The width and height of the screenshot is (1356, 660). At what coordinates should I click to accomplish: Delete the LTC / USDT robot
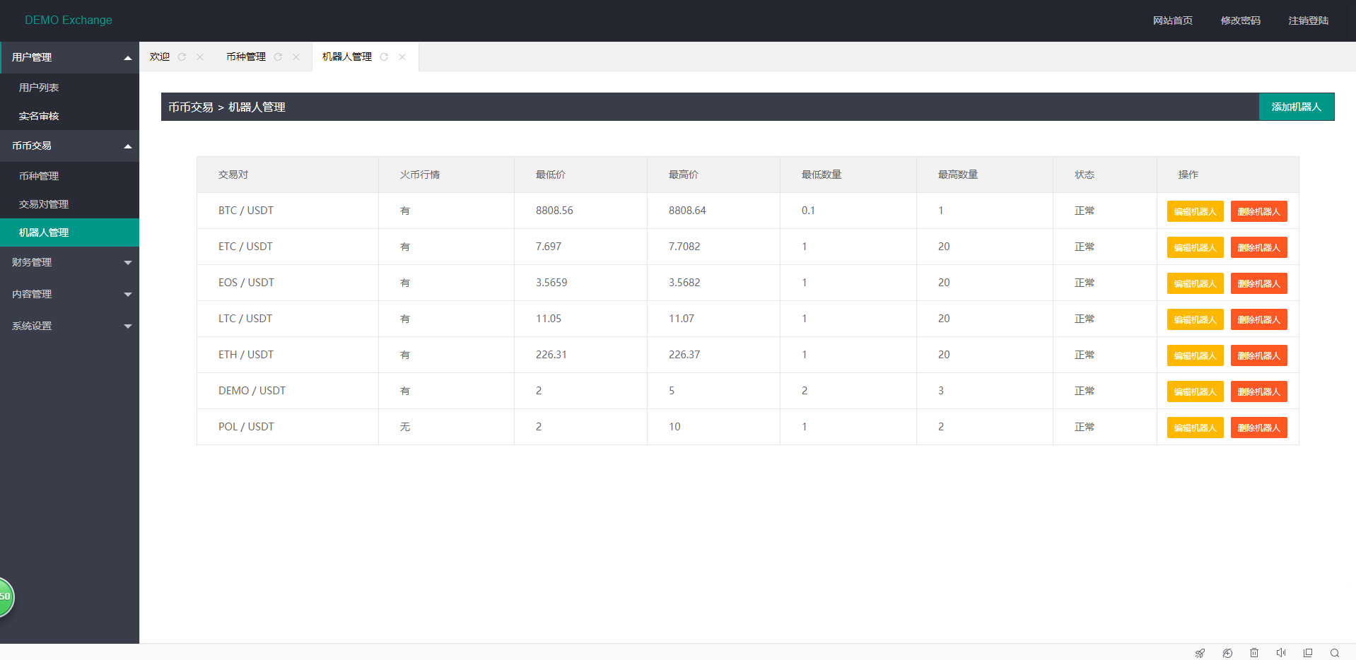pyautogui.click(x=1259, y=319)
